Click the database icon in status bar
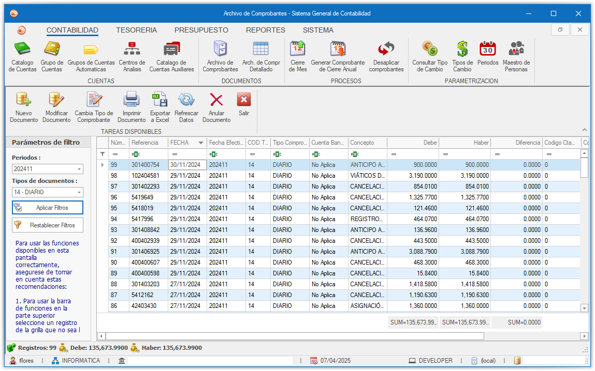 tap(517, 361)
